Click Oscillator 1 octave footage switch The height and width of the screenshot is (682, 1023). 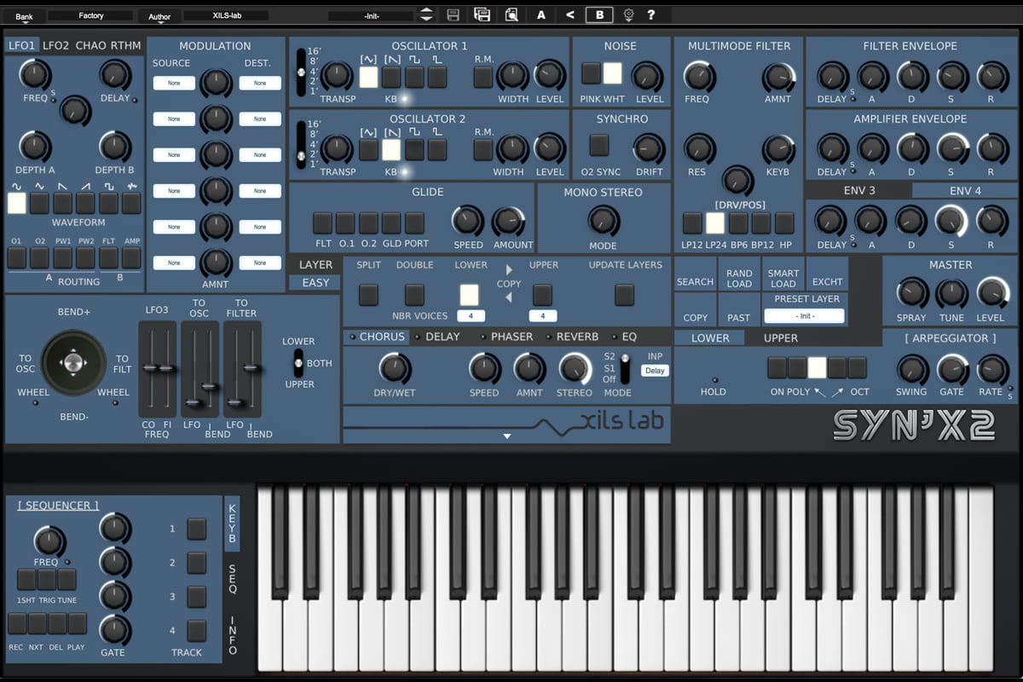pos(300,72)
